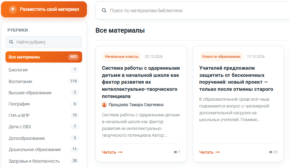Click the Новости образования category tag
This screenshot has height=167, width=289.
coord(221,56)
